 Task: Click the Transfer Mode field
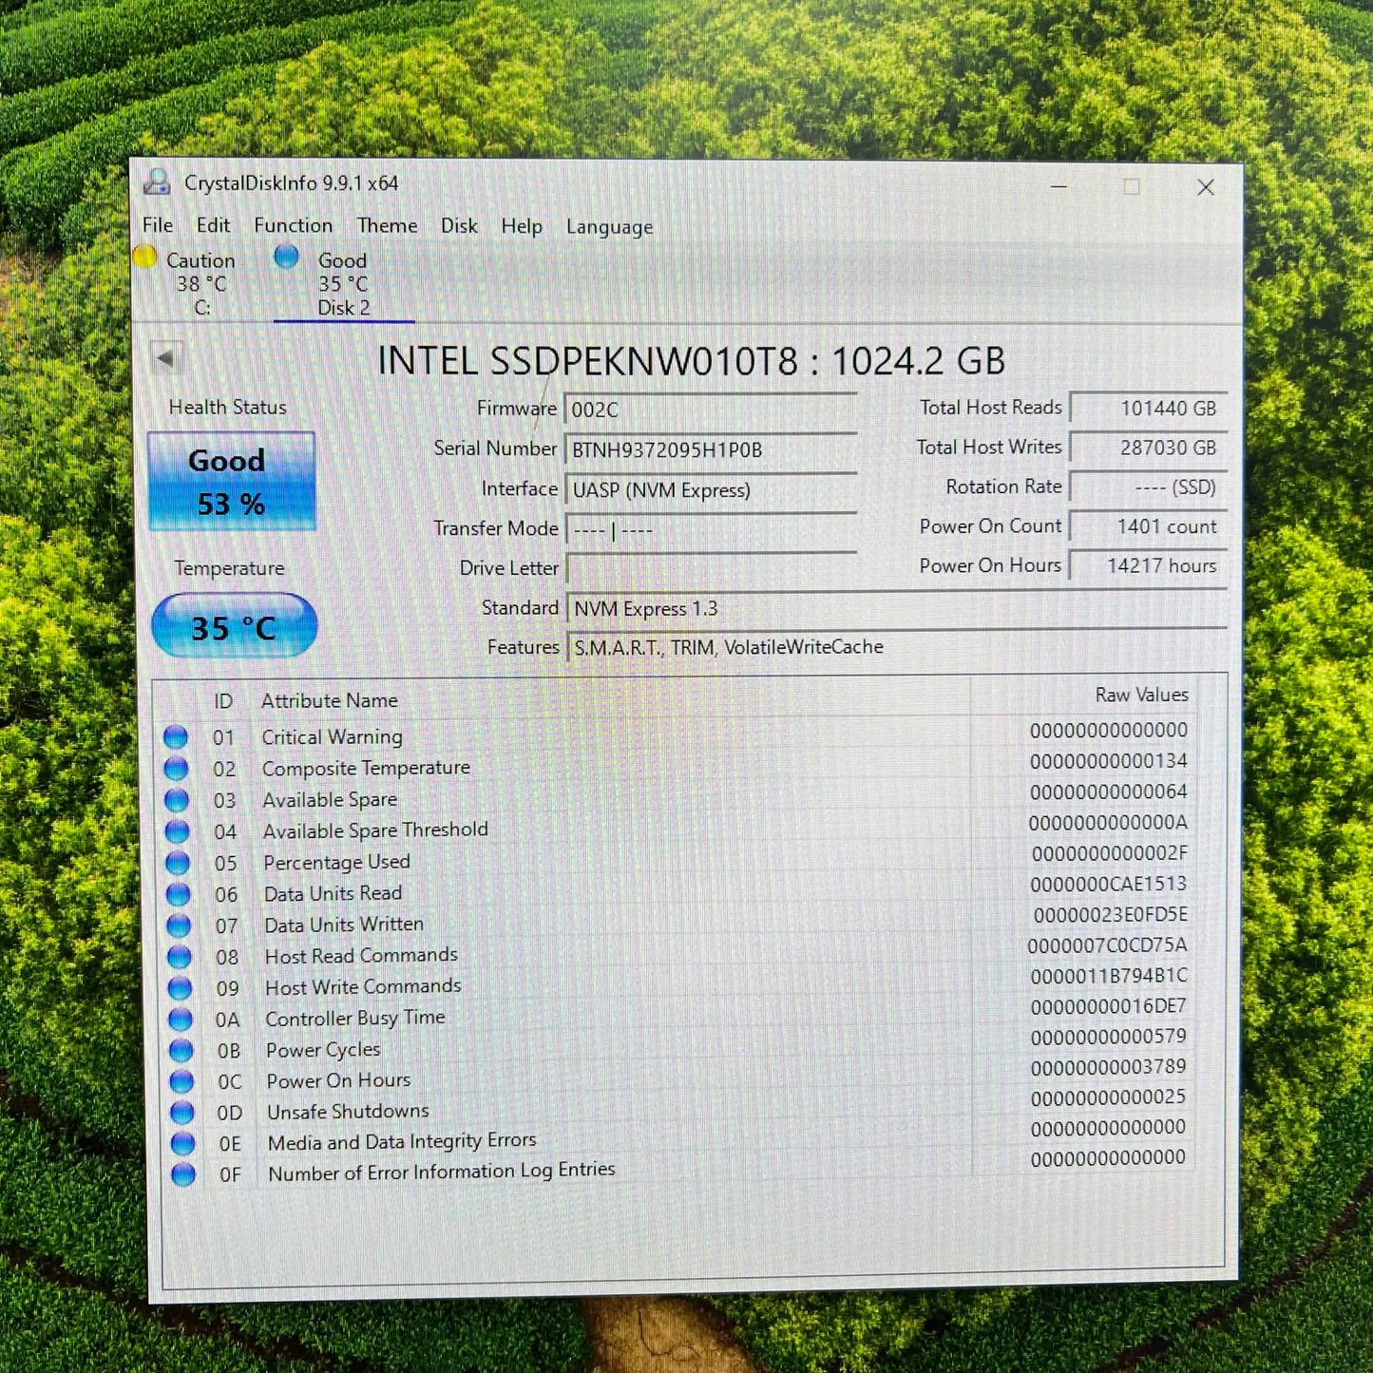[x=710, y=529]
